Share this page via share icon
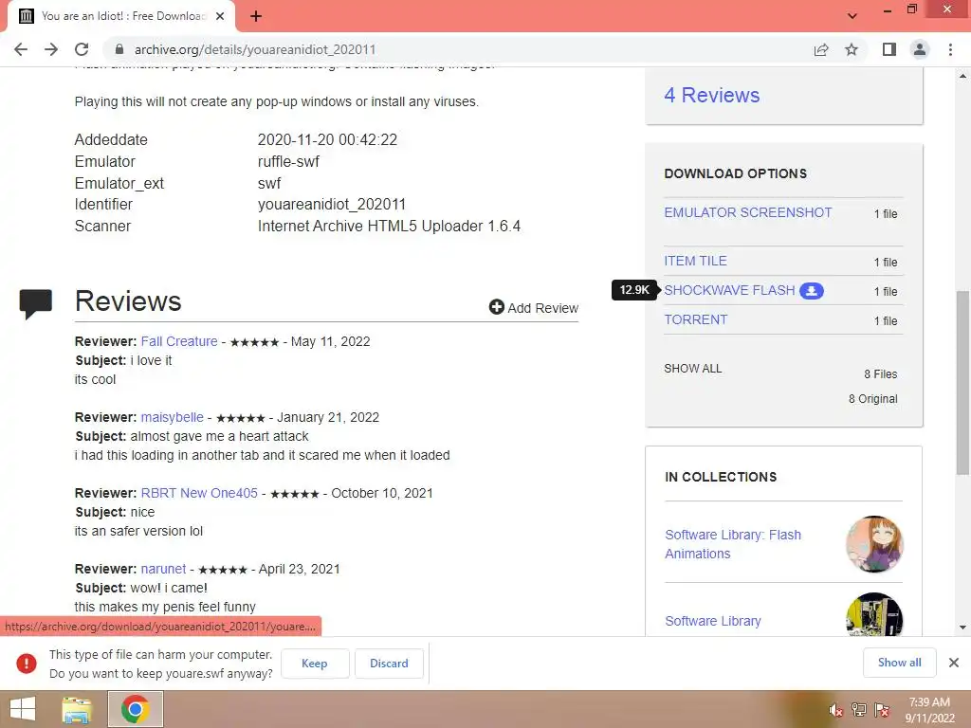This screenshot has height=728, width=971. (x=821, y=49)
